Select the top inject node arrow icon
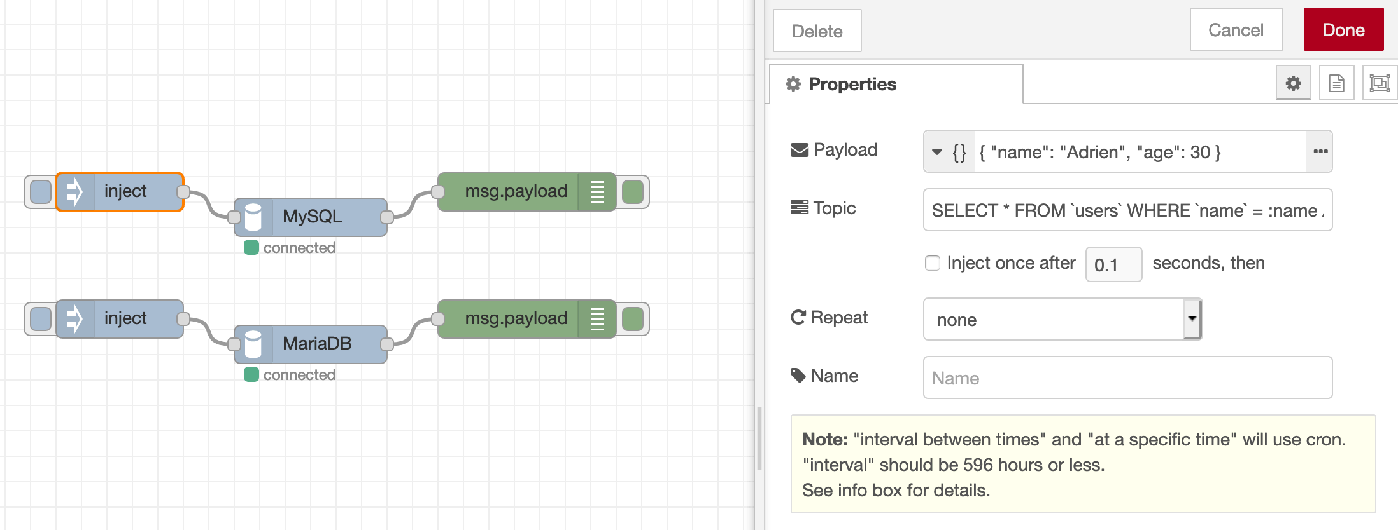The width and height of the screenshot is (1398, 530). click(75, 192)
